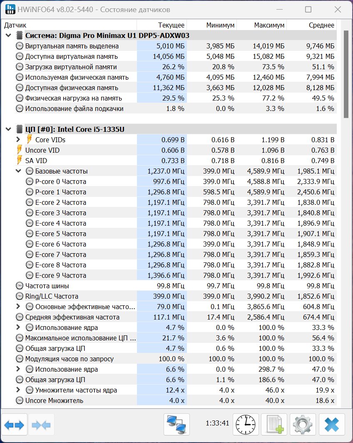Click the clock icon of Частота шины
The image size is (353, 443).
pyautogui.click(x=20, y=286)
